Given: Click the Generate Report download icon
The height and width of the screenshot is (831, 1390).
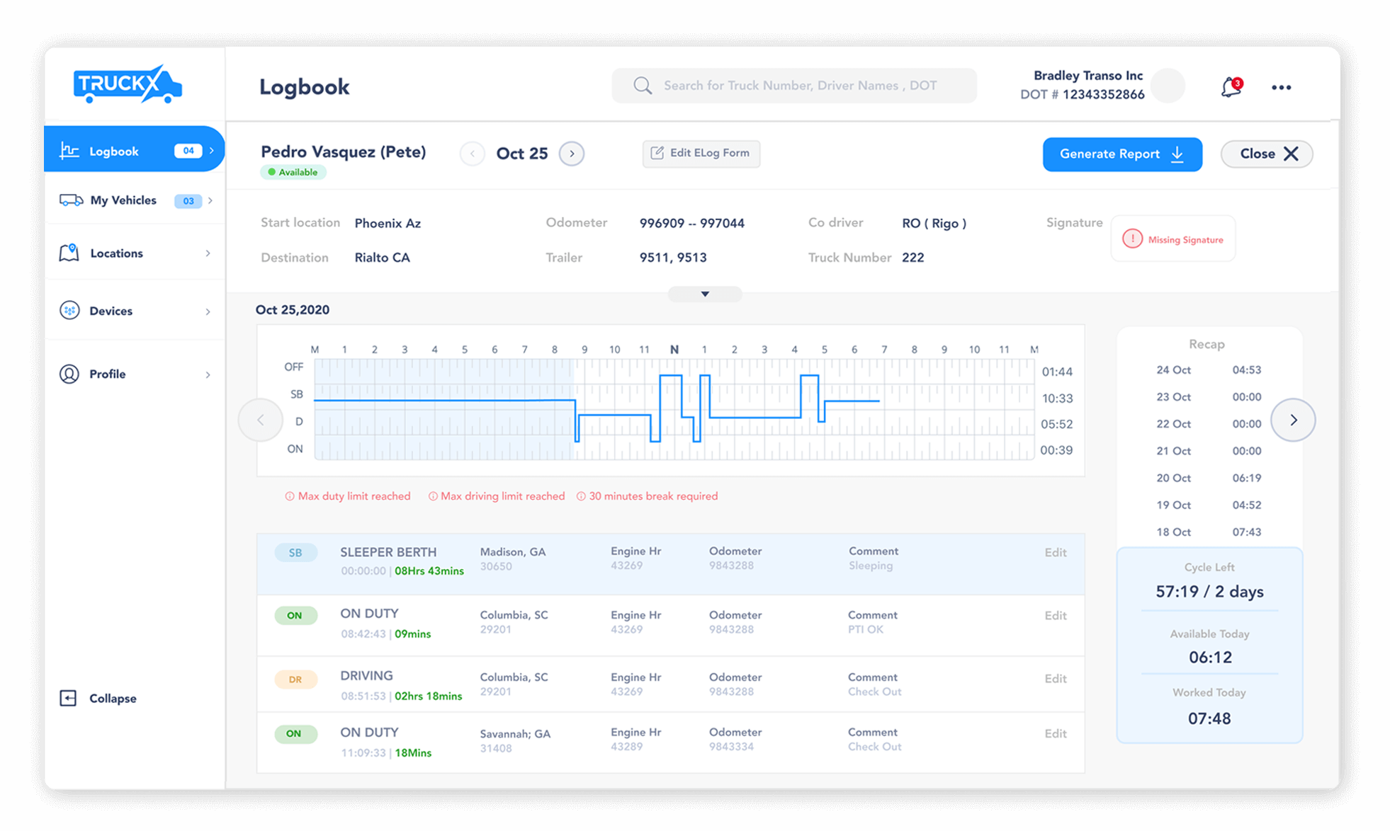Looking at the screenshot, I should click(1181, 154).
